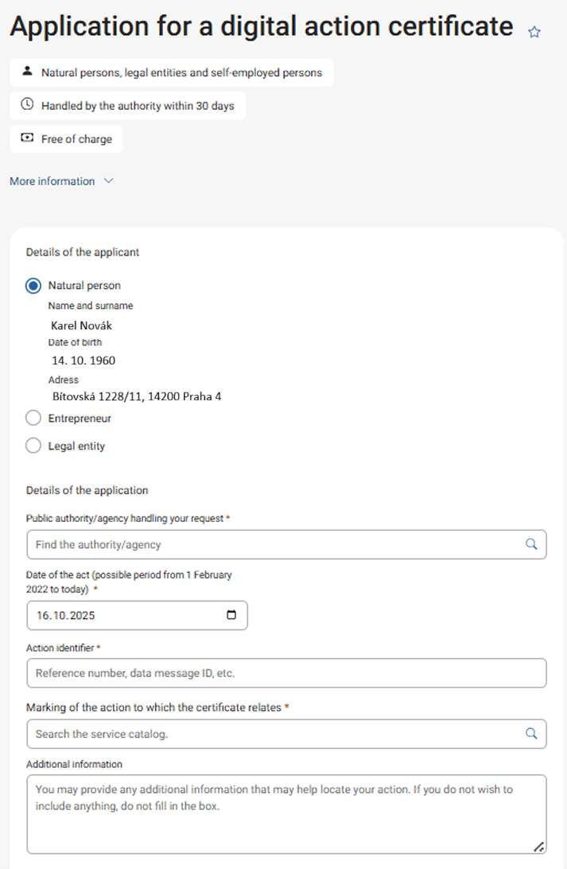Click the Natural persons and legal entities chip

pyautogui.click(x=170, y=72)
